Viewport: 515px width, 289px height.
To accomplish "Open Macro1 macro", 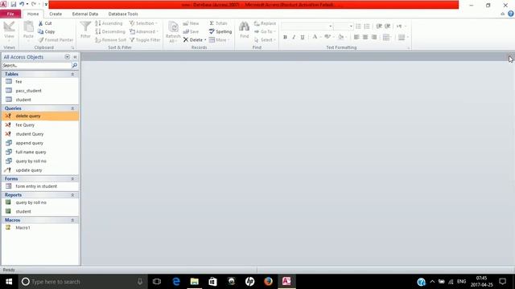I will point(40,228).
